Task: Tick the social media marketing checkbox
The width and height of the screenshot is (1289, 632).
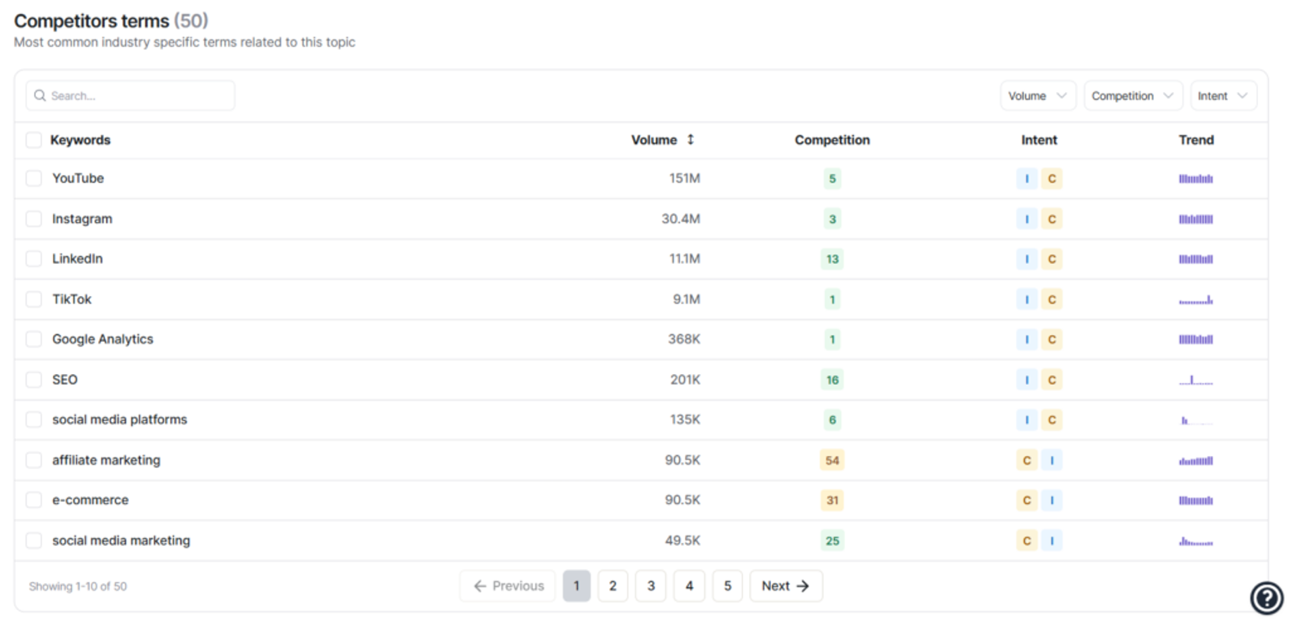Action: click(x=34, y=540)
